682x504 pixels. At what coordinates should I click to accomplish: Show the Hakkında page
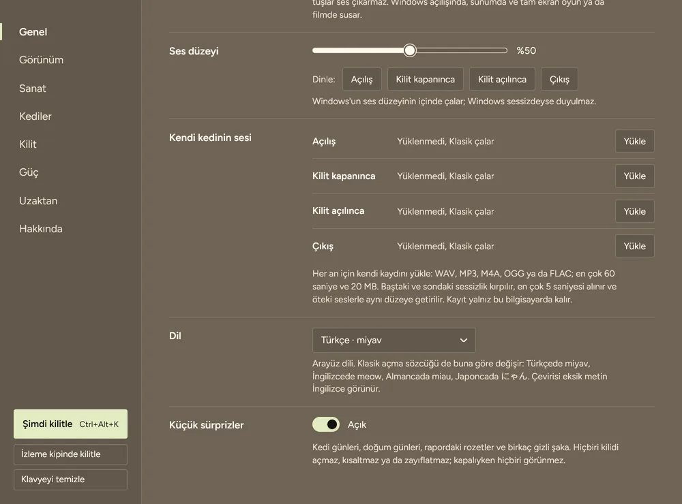click(x=41, y=229)
